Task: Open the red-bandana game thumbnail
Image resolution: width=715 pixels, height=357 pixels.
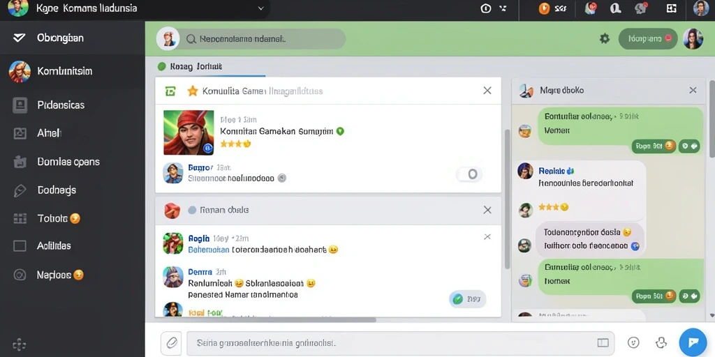Action: click(x=189, y=132)
